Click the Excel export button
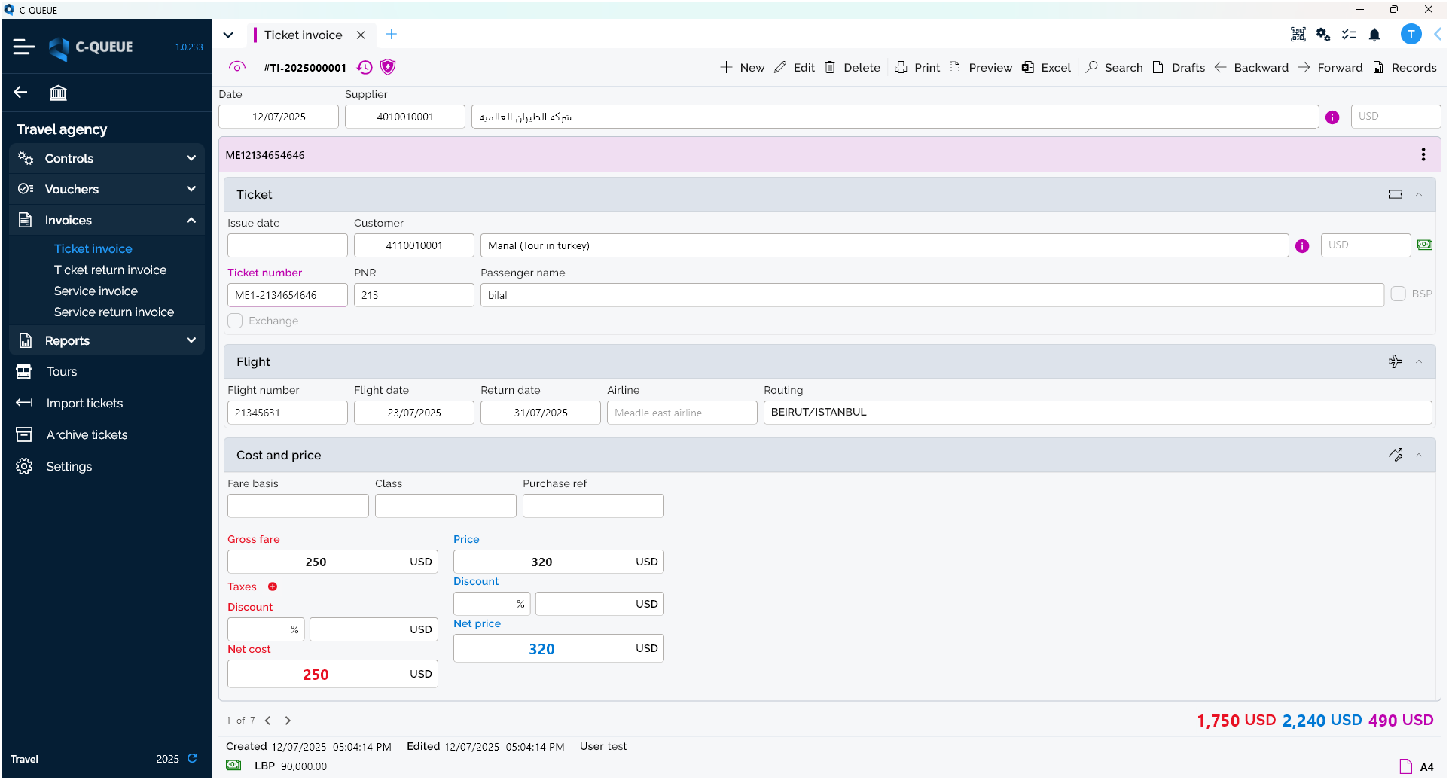Screen dimensions: 1449x780 [x=1046, y=68]
